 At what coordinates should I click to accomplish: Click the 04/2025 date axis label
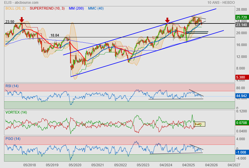click(x=188, y=165)
